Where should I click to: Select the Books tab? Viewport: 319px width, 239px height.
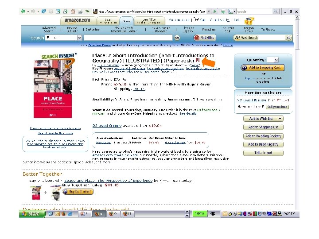pyautogui.click(x=126, y=21)
